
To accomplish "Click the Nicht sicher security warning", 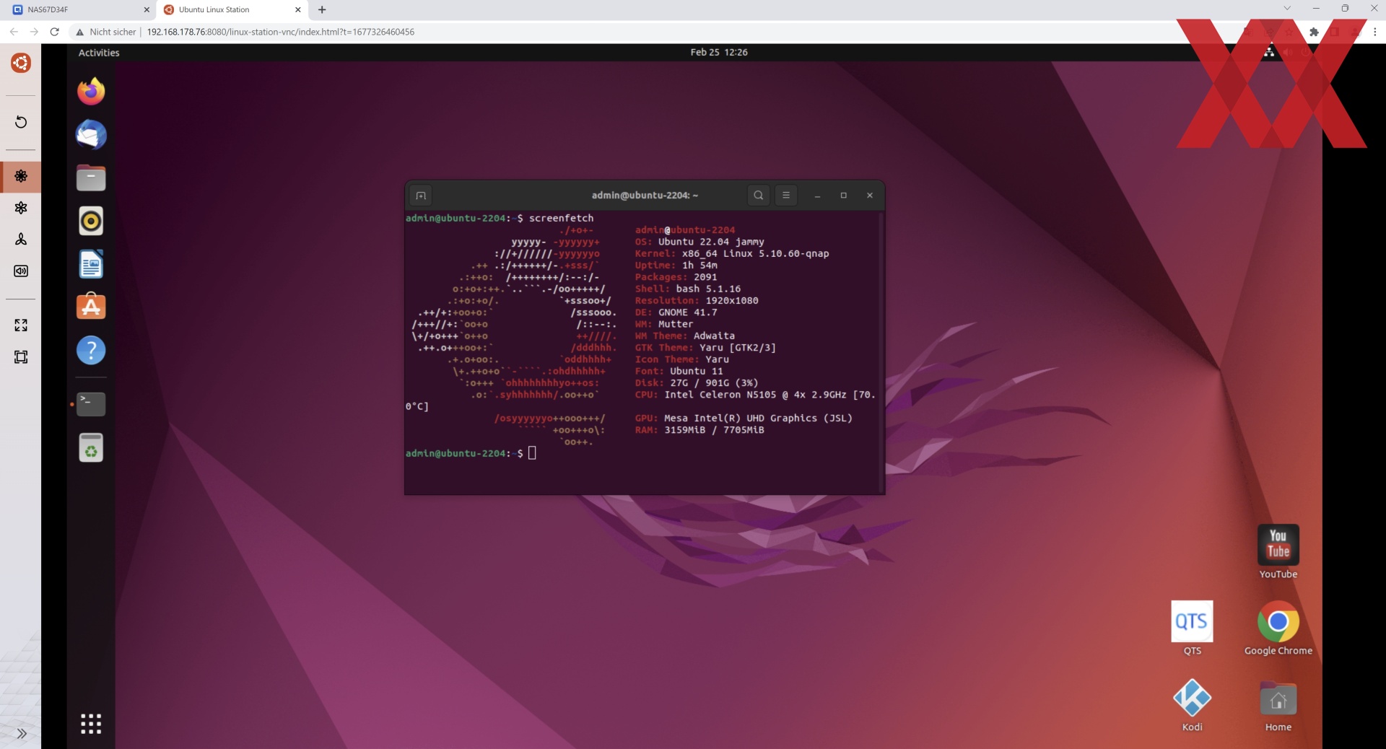I will click(106, 32).
